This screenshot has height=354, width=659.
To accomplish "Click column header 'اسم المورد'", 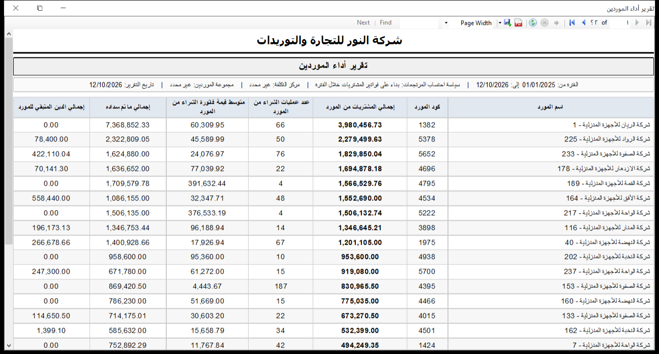I will (551, 107).
